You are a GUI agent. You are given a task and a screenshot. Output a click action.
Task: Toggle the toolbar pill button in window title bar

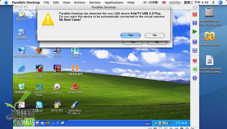point(195,7)
